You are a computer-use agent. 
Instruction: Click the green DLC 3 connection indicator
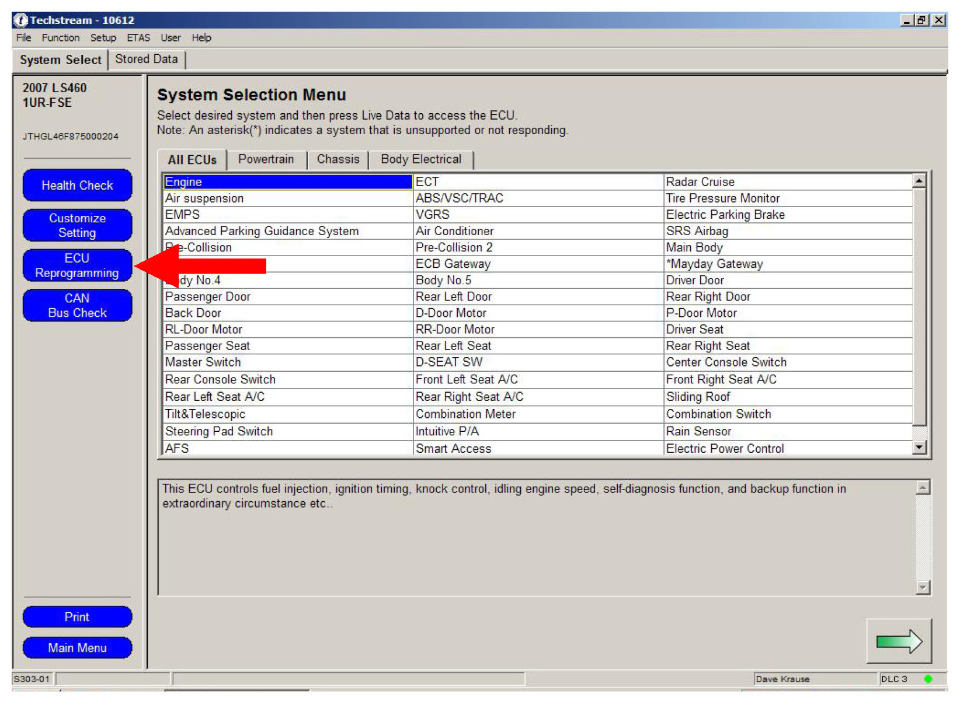coord(928,679)
